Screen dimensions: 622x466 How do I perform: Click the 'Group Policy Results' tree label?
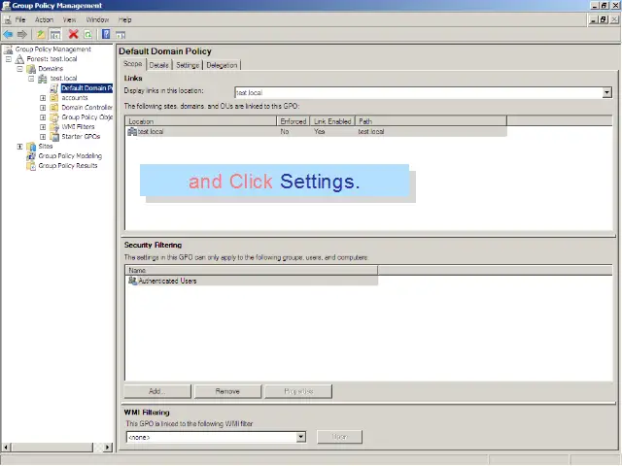pyautogui.click(x=68, y=166)
